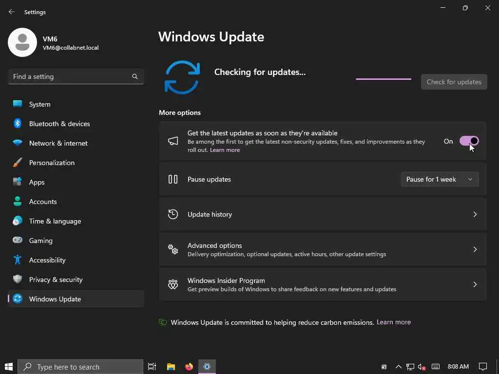Click the Windows Update sidebar sync icon
499x374 pixels.
pos(18,299)
